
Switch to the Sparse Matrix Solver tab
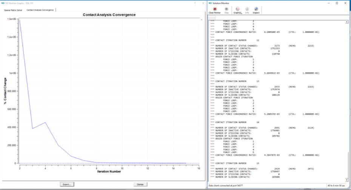coord(13,10)
